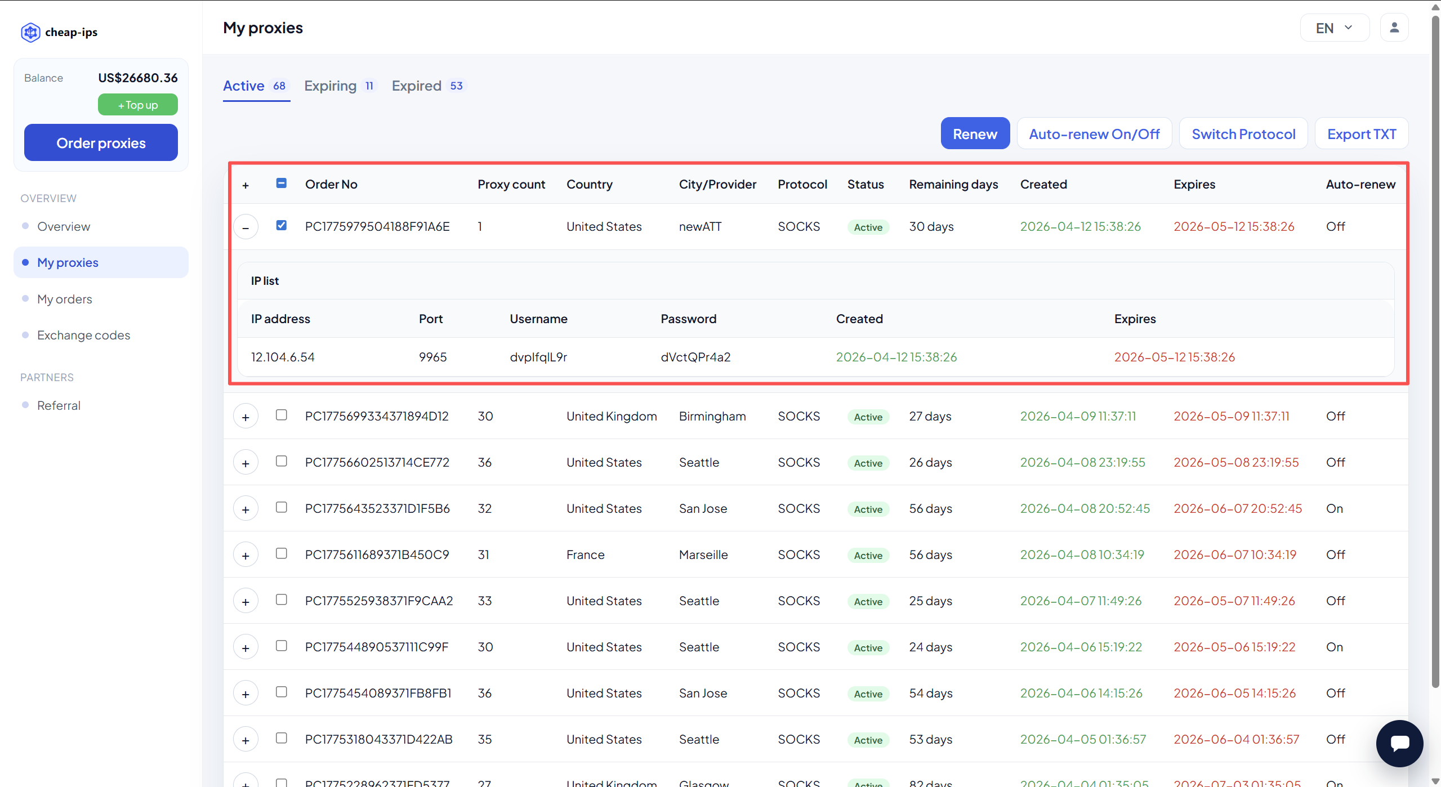Click the Renew button
The width and height of the screenshot is (1441, 787).
coord(975,134)
